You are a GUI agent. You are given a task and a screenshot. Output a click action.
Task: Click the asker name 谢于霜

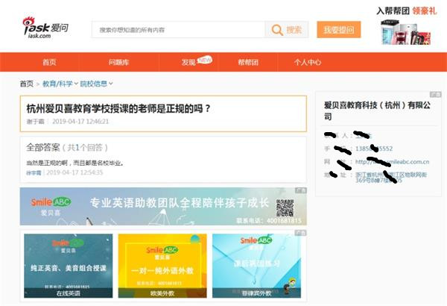coord(35,122)
